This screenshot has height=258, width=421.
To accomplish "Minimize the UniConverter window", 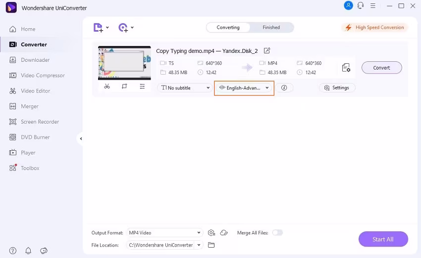I will (389, 6).
